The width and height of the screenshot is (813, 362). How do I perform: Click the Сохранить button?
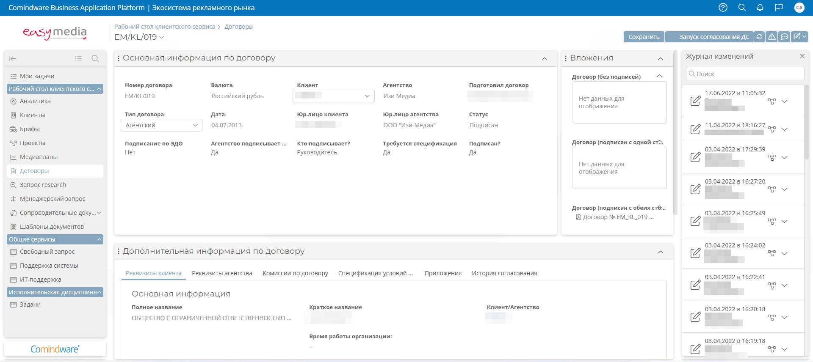644,37
